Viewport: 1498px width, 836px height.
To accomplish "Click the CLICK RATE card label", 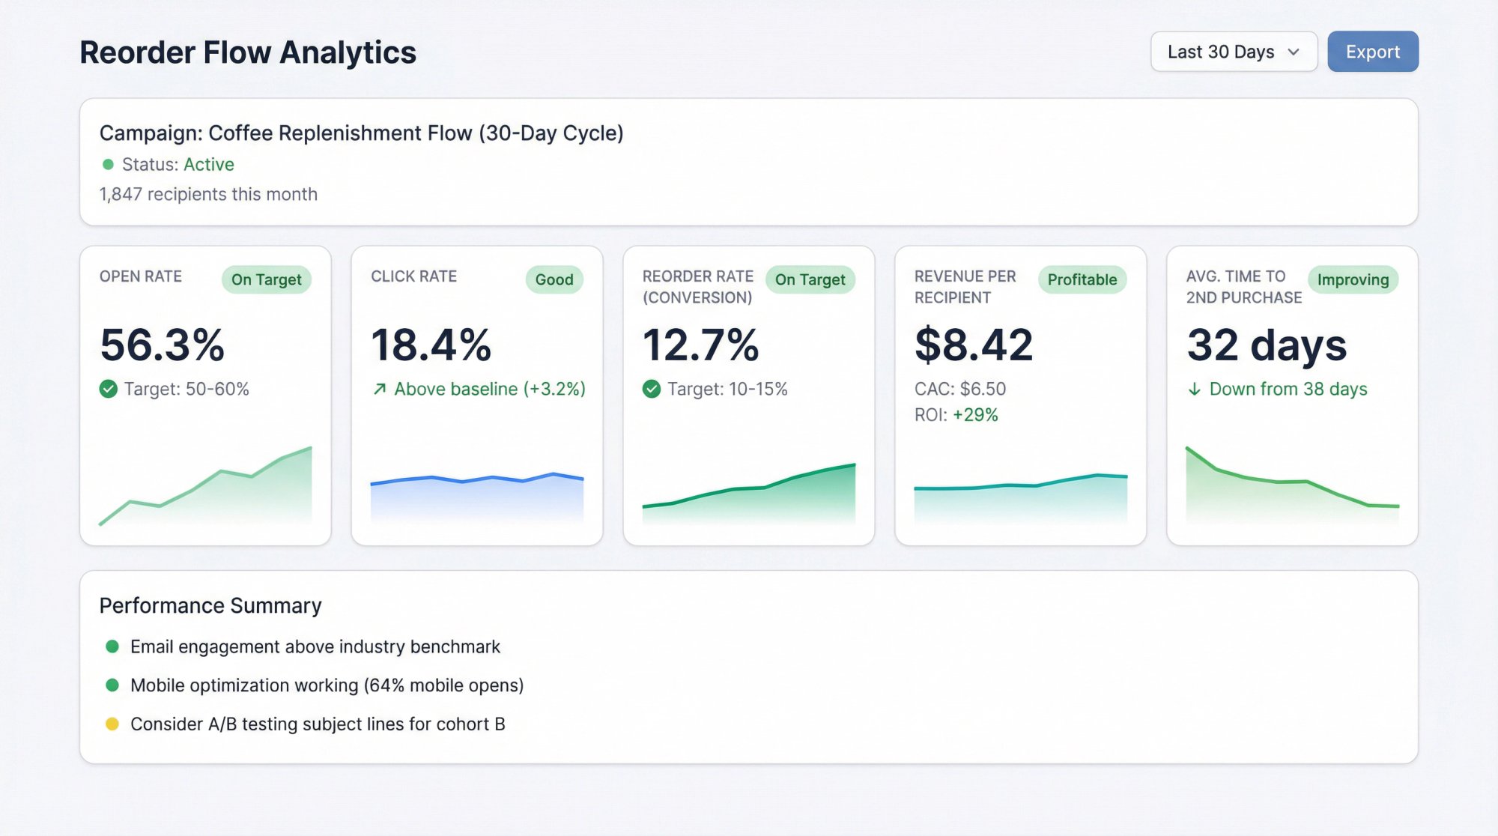I will coord(414,276).
